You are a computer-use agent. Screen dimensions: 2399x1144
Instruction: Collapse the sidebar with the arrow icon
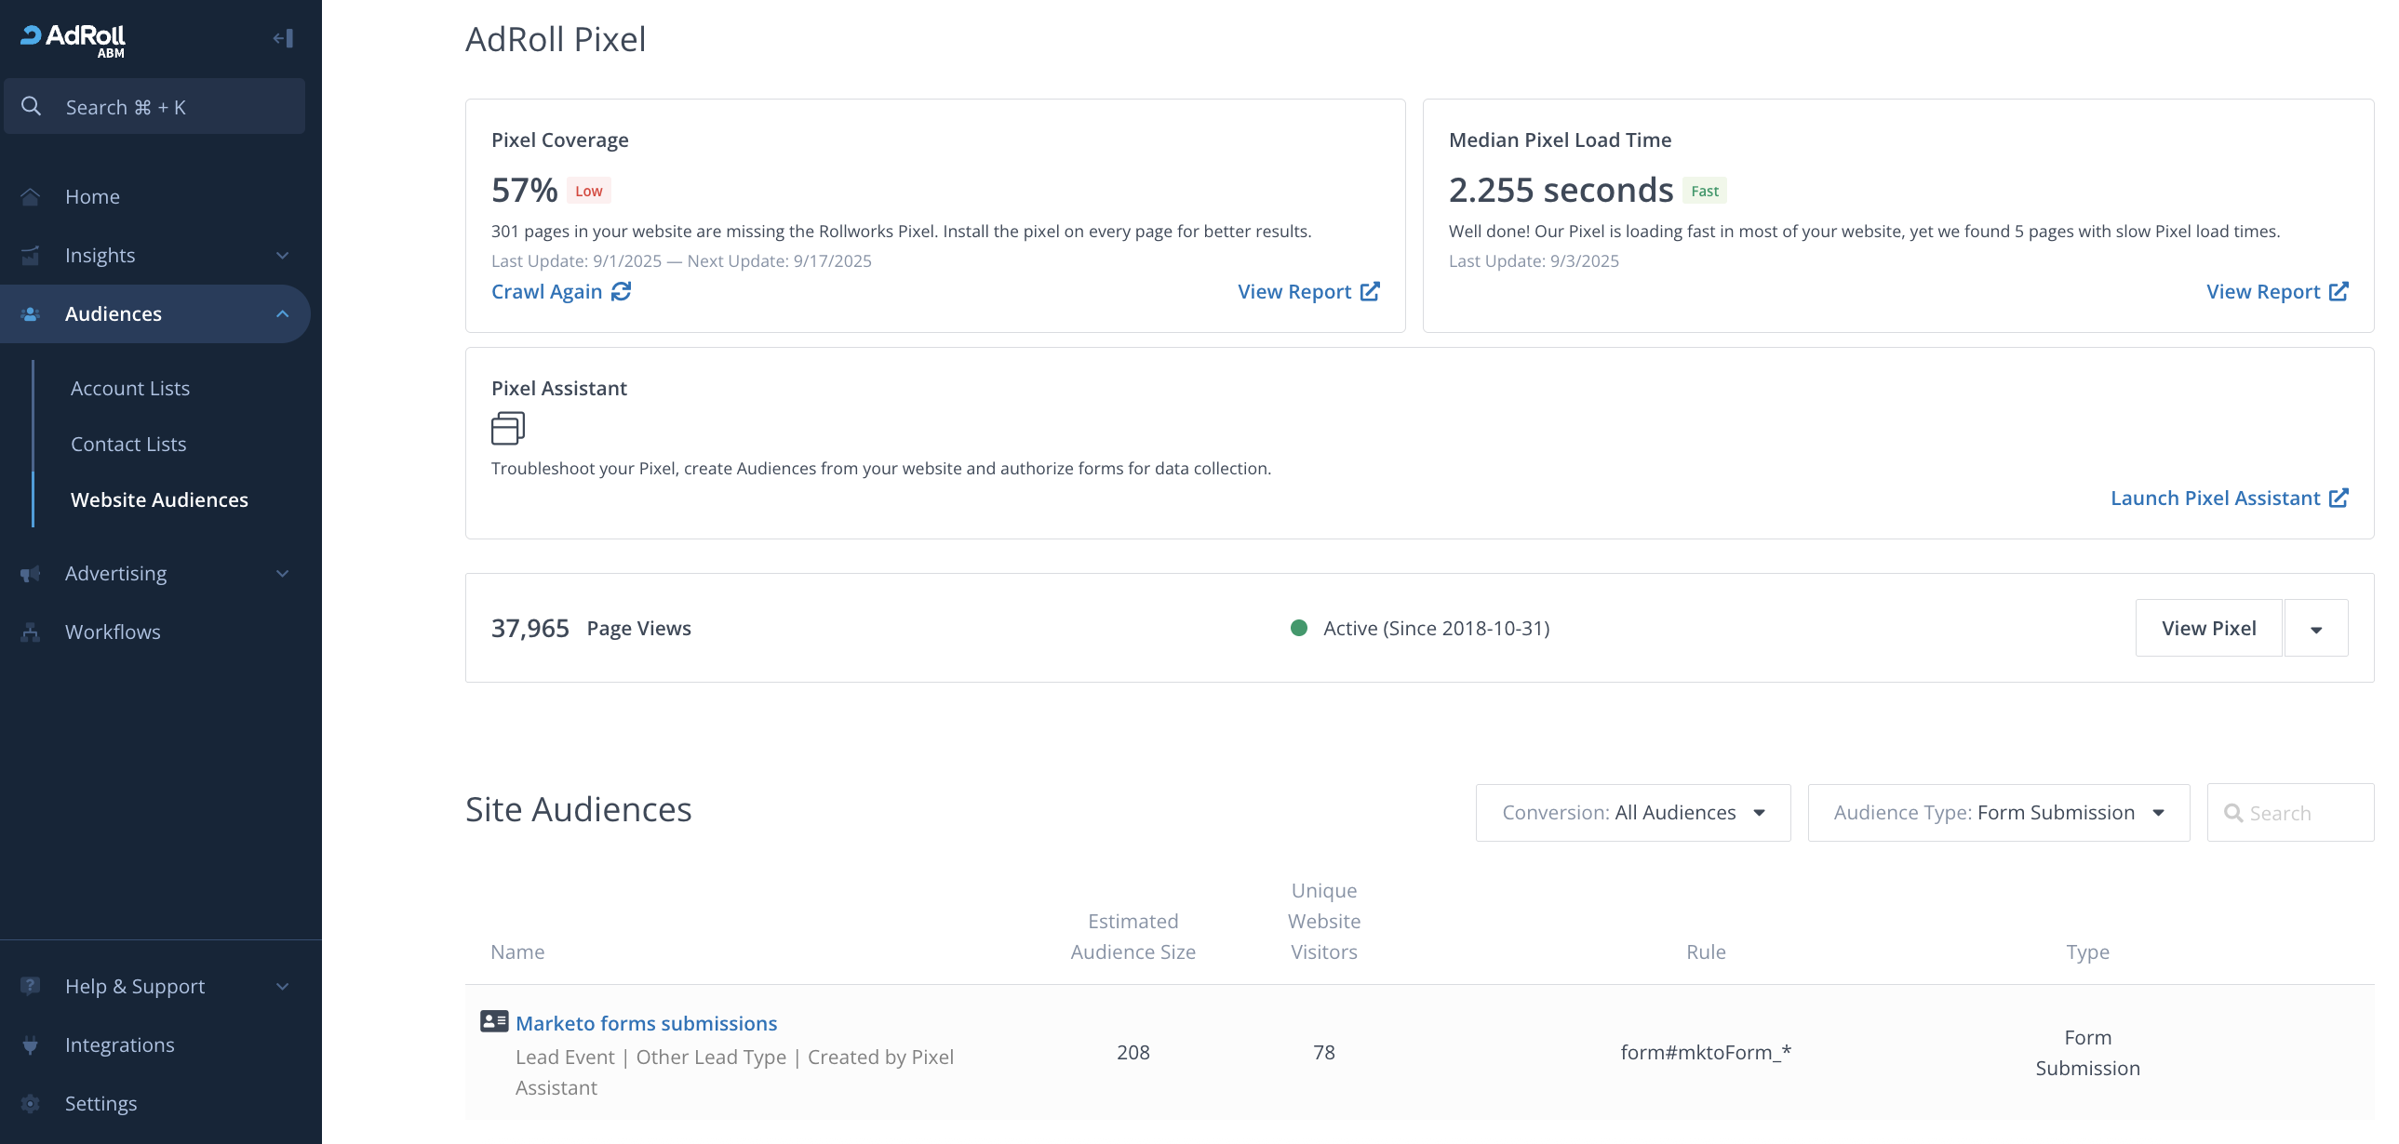pos(283,38)
